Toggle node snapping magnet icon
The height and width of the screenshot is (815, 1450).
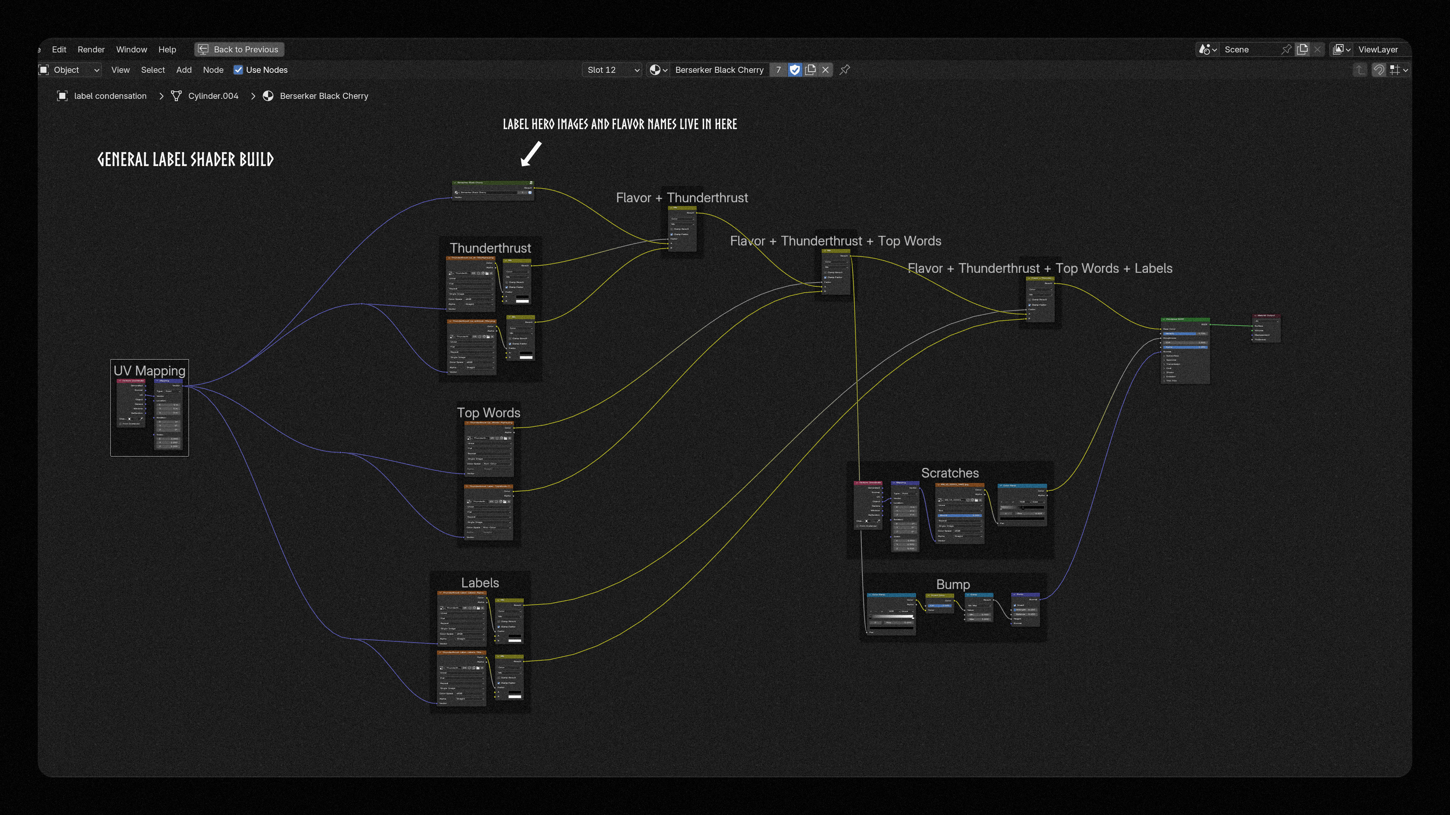[x=1379, y=70]
